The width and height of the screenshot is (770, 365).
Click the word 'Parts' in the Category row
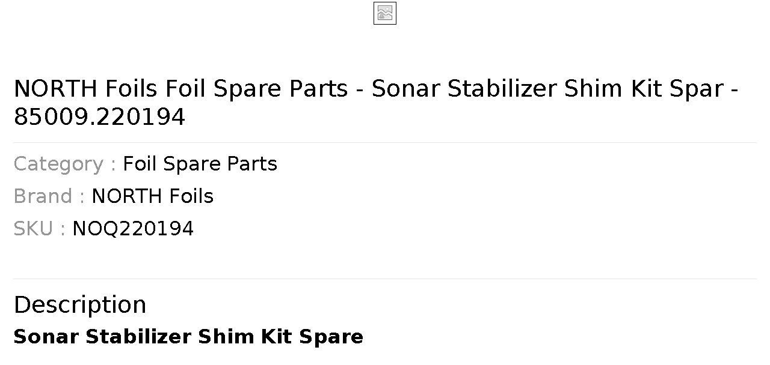[252, 164]
